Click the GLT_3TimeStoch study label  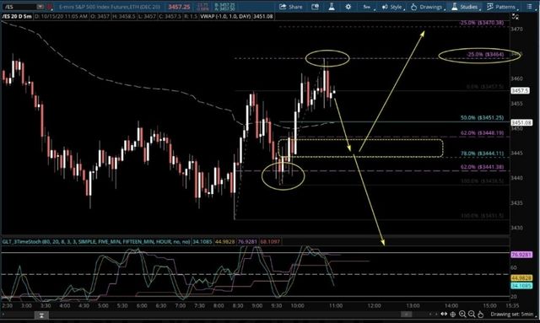coord(96,242)
